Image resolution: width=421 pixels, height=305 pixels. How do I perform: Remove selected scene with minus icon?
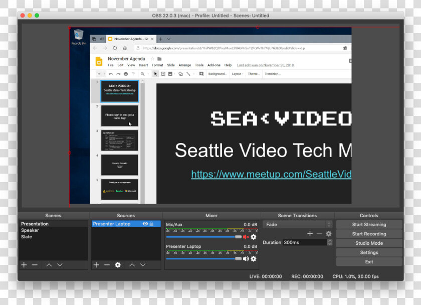(x=35, y=265)
